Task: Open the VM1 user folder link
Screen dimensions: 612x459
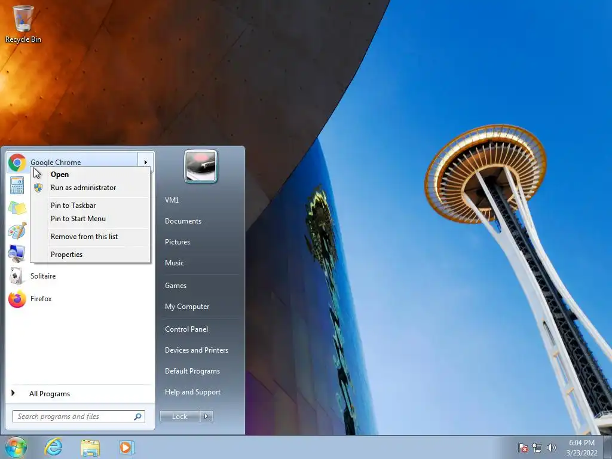Action: [172, 200]
